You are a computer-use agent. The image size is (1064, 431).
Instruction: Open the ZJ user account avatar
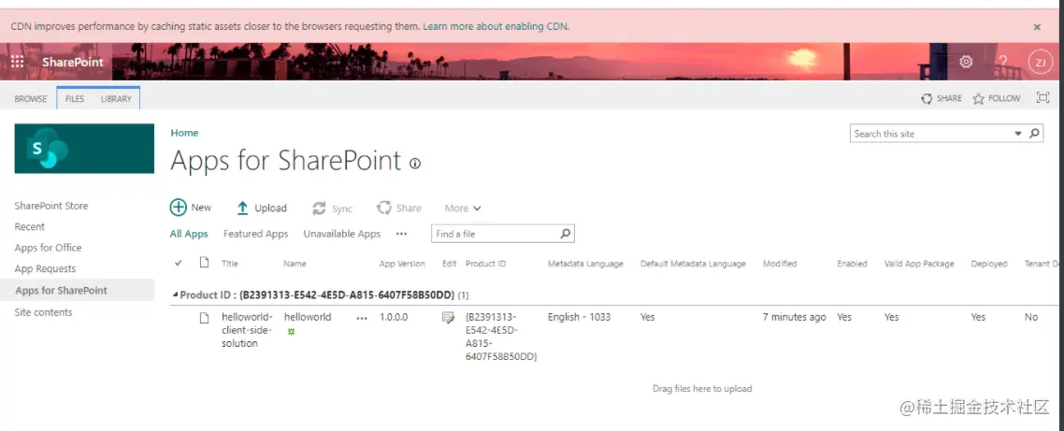pos(1040,62)
